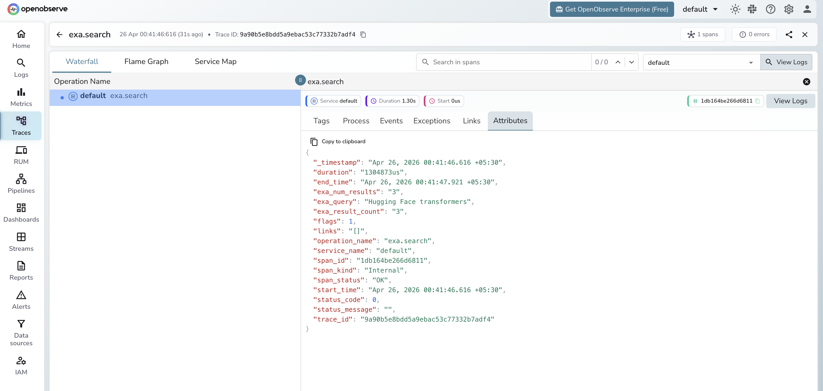This screenshot has height=391, width=823.
Task: Switch to the Flame Graph tab
Action: tap(146, 61)
